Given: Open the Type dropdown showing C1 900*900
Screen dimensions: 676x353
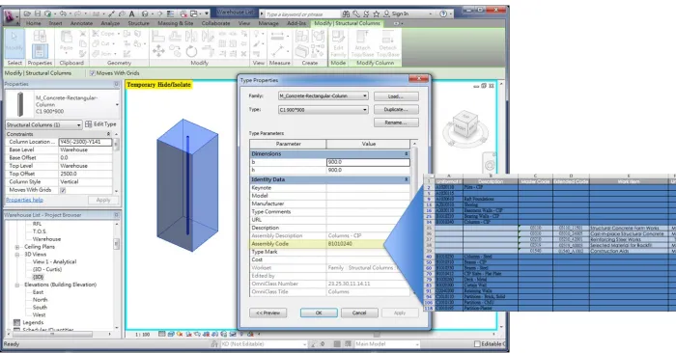Looking at the screenshot, I should 323,110.
